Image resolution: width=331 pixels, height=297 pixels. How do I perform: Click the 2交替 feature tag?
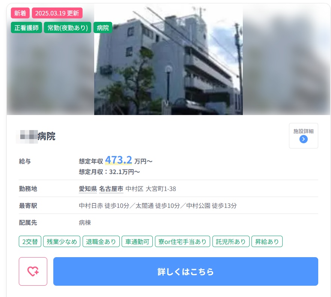30,241
